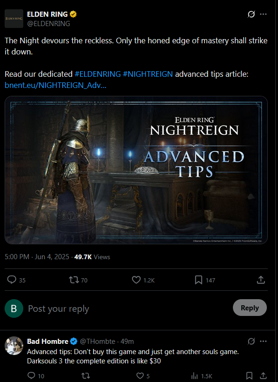Expand more options on Bad Hombre's reply
The image size is (278, 382).
[x=263, y=342]
